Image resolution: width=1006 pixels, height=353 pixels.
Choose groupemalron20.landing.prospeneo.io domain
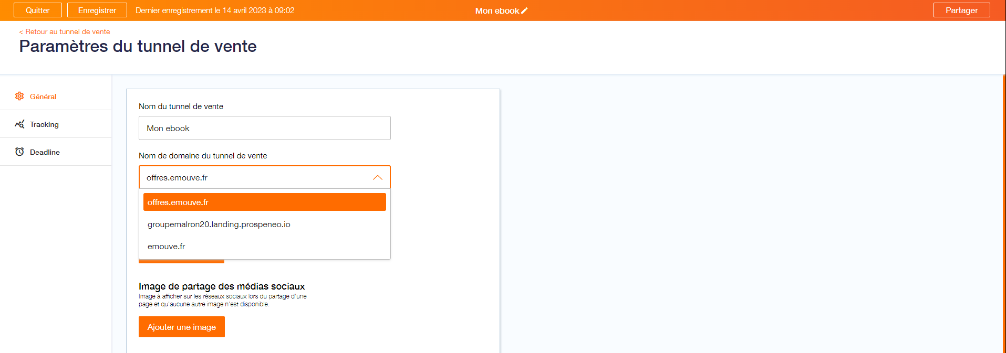(x=265, y=224)
